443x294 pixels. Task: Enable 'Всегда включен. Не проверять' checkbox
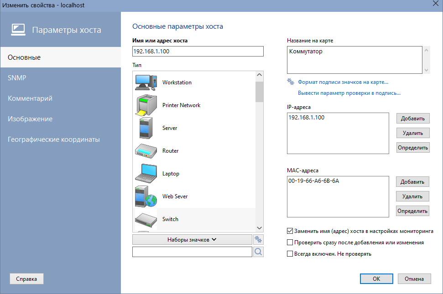point(290,253)
